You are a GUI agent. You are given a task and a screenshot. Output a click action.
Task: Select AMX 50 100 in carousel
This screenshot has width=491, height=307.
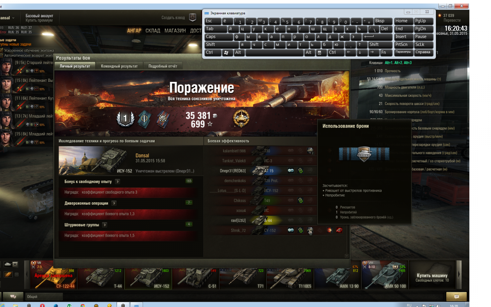pos(385,275)
